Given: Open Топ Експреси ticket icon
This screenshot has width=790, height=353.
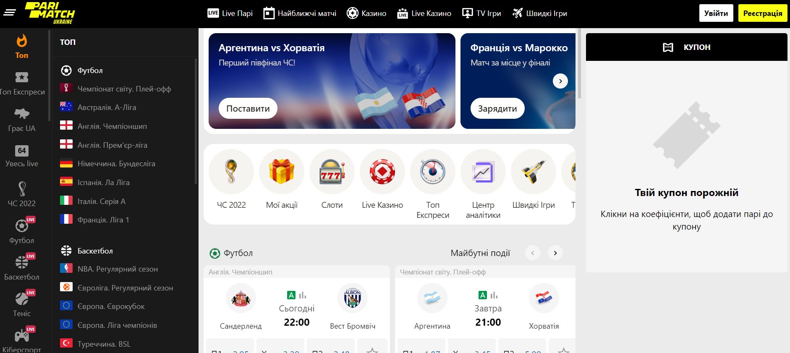Looking at the screenshot, I should pyautogui.click(x=21, y=77).
